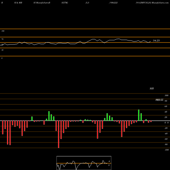Click the MunafaSutra.com text at top right

[x=160, y=3]
